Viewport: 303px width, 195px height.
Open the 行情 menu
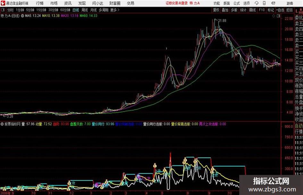tap(40, 3)
